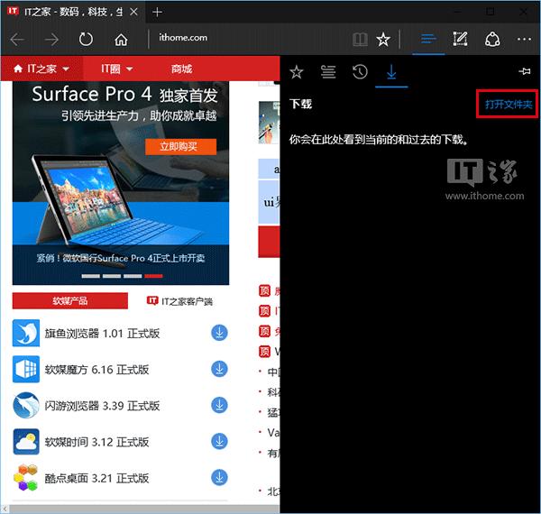Open the Share icon in toolbar

(492, 39)
